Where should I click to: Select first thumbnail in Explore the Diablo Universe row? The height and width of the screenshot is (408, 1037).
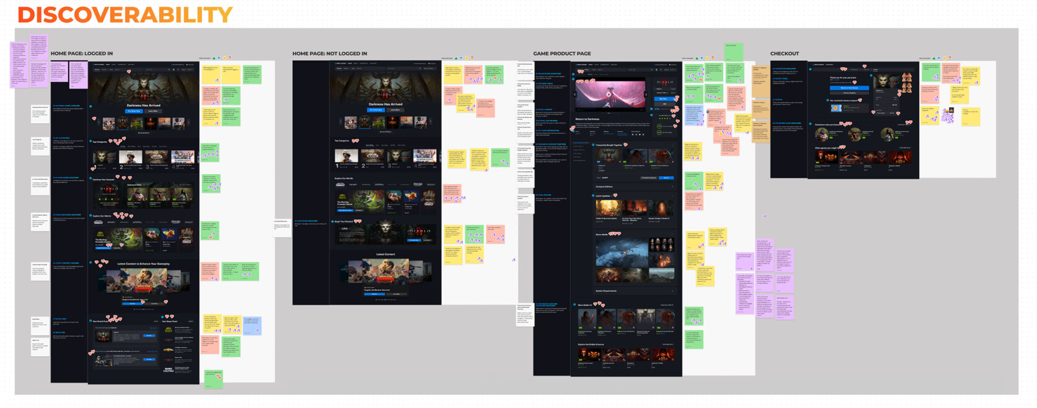590,354
